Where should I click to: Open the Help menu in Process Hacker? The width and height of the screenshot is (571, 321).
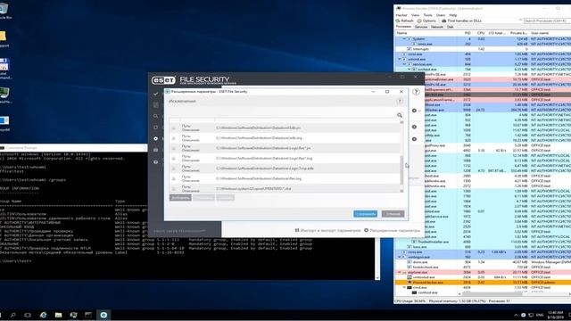(x=453, y=15)
